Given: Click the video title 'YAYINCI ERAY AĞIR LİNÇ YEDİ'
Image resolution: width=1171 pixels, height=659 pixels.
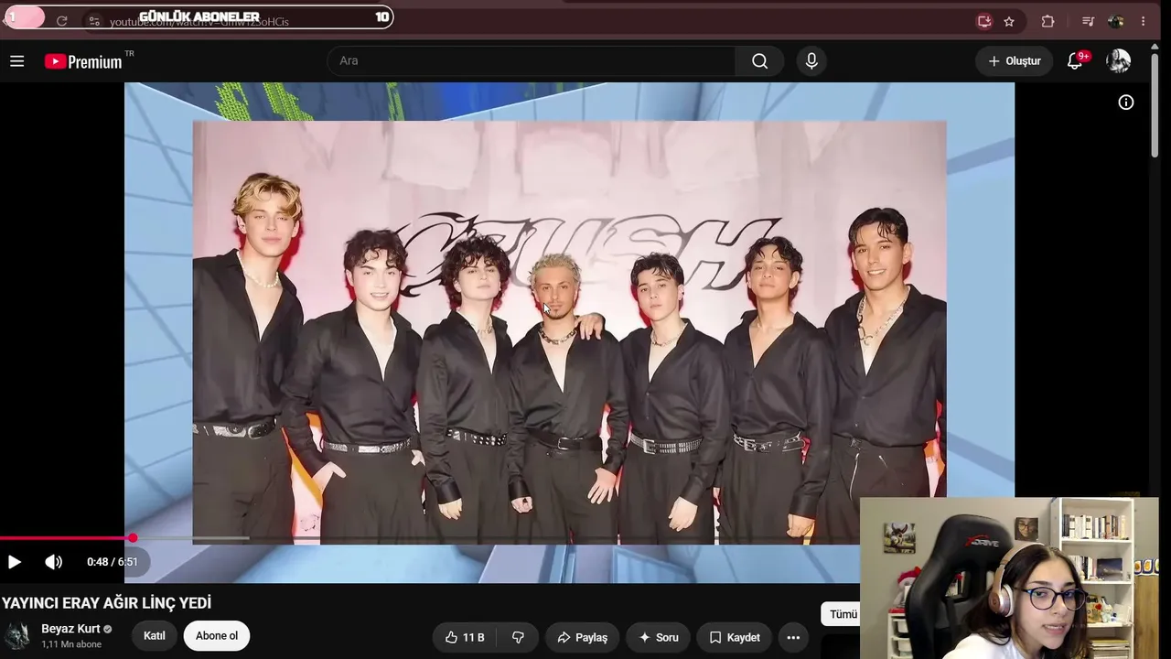Looking at the screenshot, I should click(106, 603).
